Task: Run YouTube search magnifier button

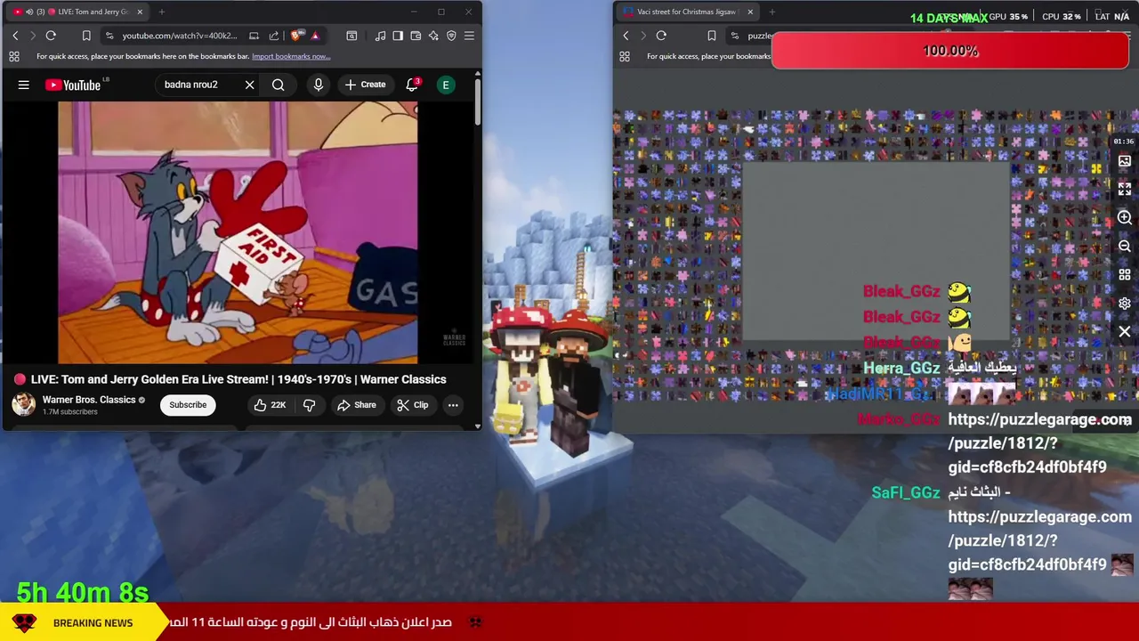Action: click(279, 85)
